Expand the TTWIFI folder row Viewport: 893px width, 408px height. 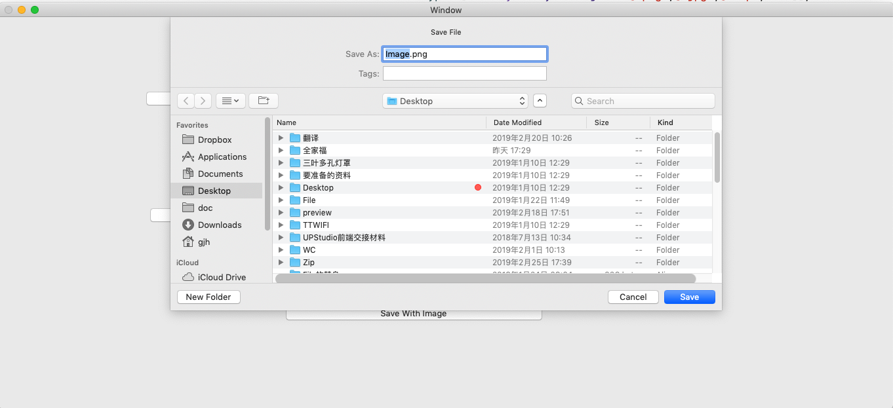pos(281,225)
